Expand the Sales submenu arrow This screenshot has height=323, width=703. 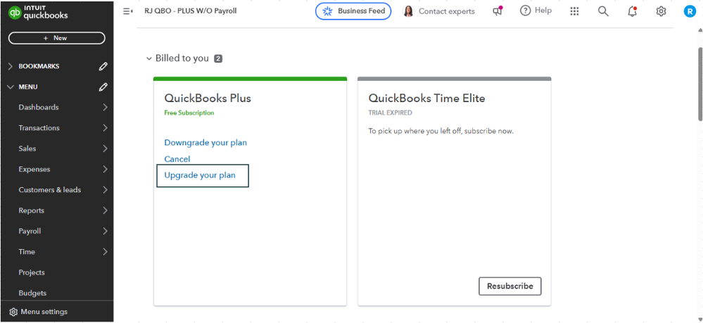point(105,148)
